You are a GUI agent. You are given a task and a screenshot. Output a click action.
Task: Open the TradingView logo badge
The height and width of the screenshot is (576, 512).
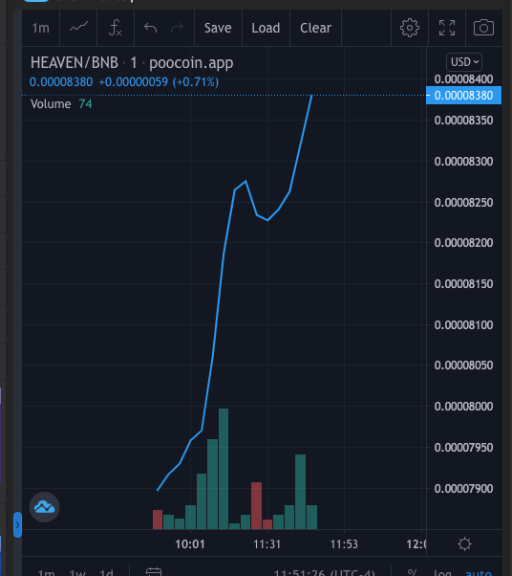tap(44, 507)
